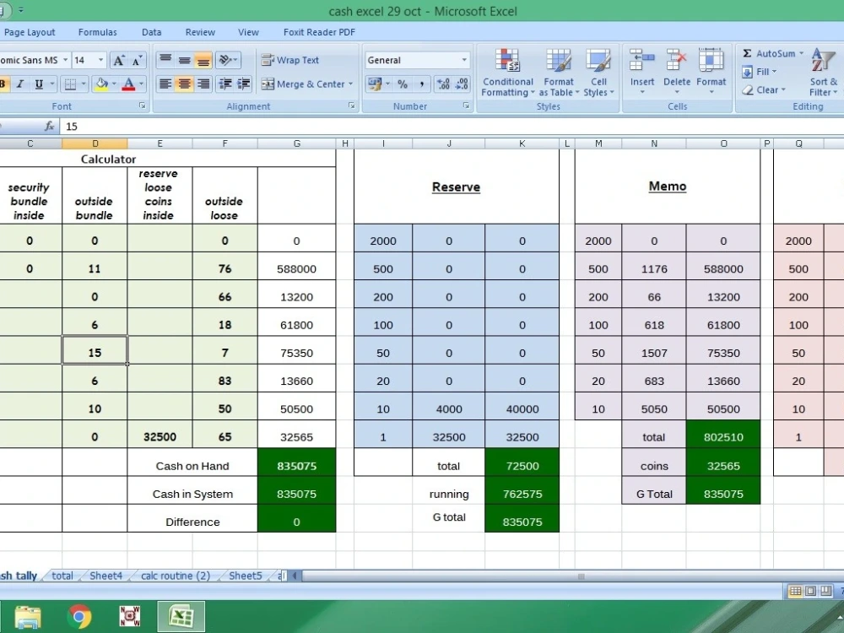Toggle Wrap Text
Viewport: 844px width, 633px height.
pos(290,60)
